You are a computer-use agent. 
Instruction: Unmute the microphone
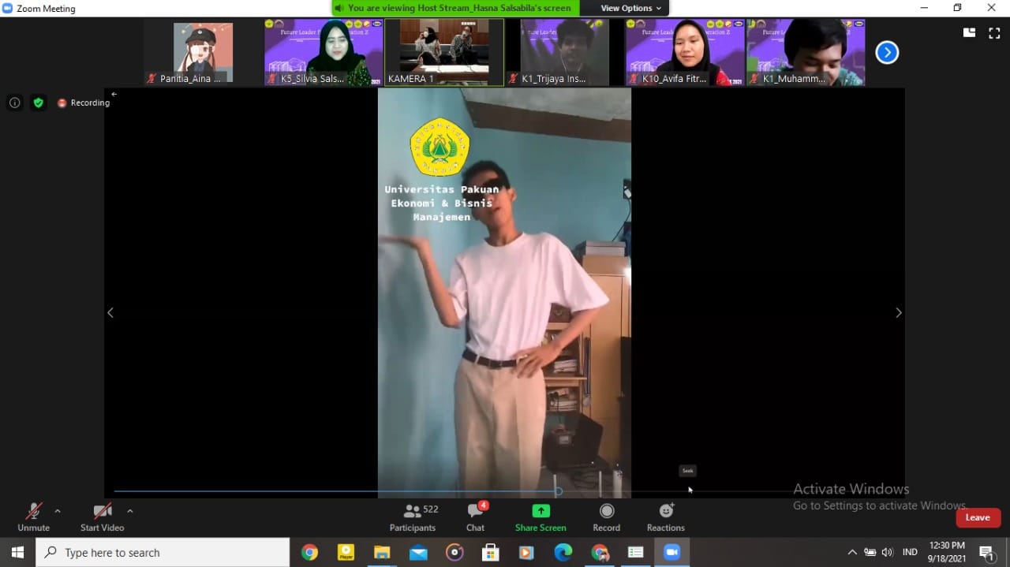pos(33,517)
